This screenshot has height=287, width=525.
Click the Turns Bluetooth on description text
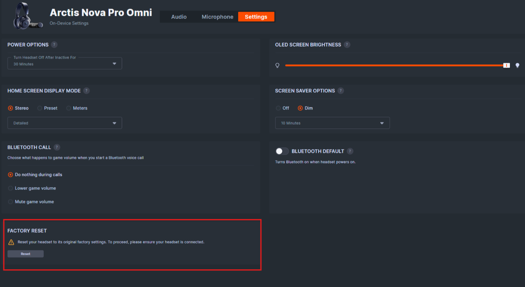click(x=315, y=162)
